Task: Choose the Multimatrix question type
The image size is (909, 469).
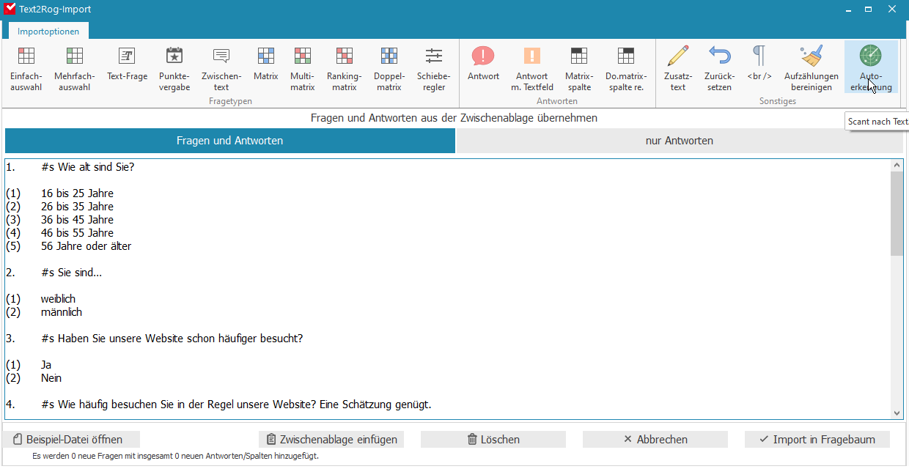Action: point(303,66)
